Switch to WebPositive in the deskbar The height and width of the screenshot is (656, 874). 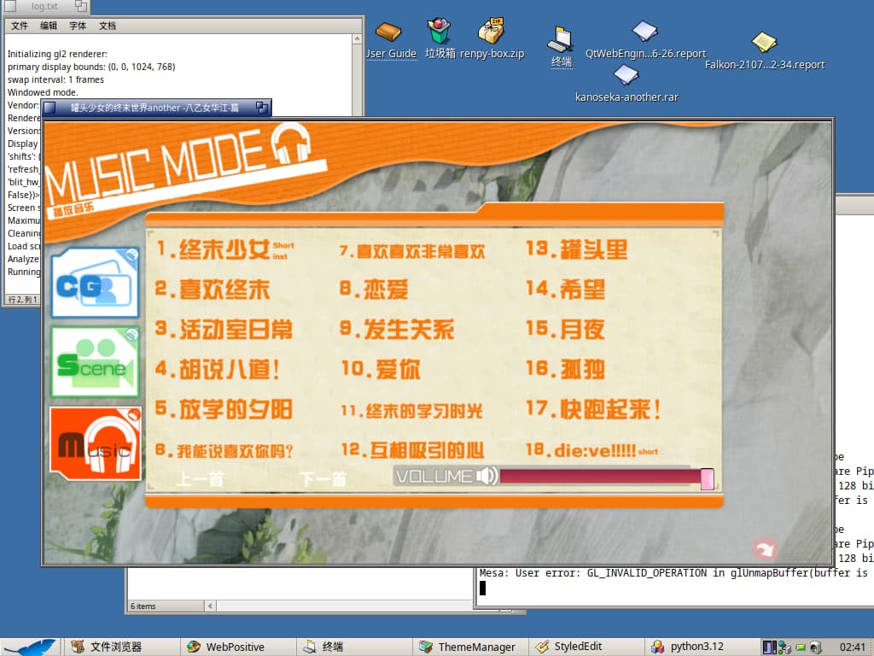pos(238,647)
